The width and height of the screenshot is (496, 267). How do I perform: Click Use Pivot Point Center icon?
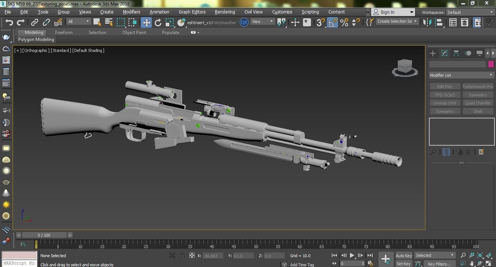[x=281, y=22]
